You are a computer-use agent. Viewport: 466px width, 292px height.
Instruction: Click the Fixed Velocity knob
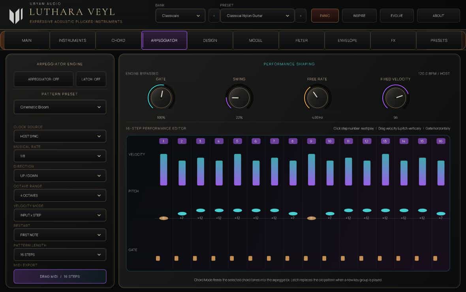(396, 98)
